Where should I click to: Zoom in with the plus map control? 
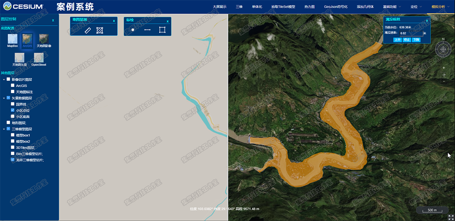click(444, 68)
